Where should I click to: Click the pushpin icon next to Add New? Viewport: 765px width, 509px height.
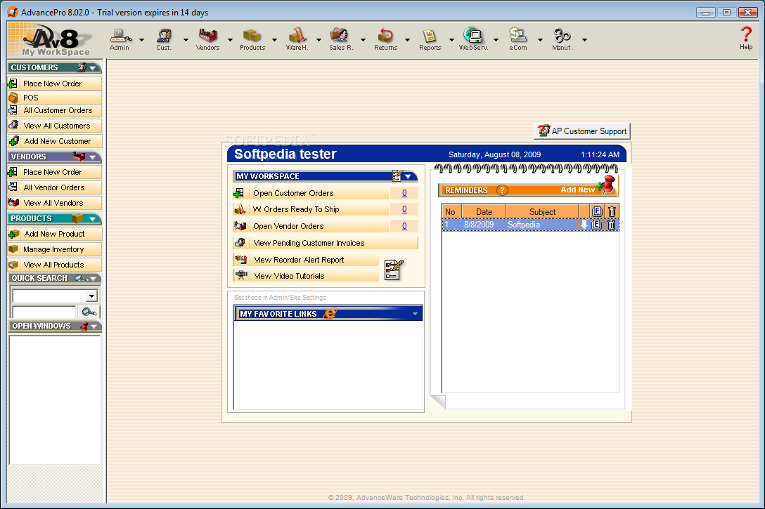point(605,185)
